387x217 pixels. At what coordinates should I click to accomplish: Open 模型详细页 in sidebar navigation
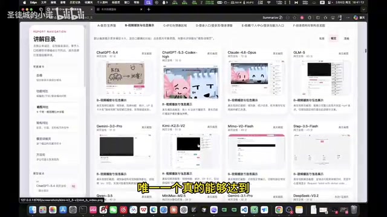click(57, 140)
